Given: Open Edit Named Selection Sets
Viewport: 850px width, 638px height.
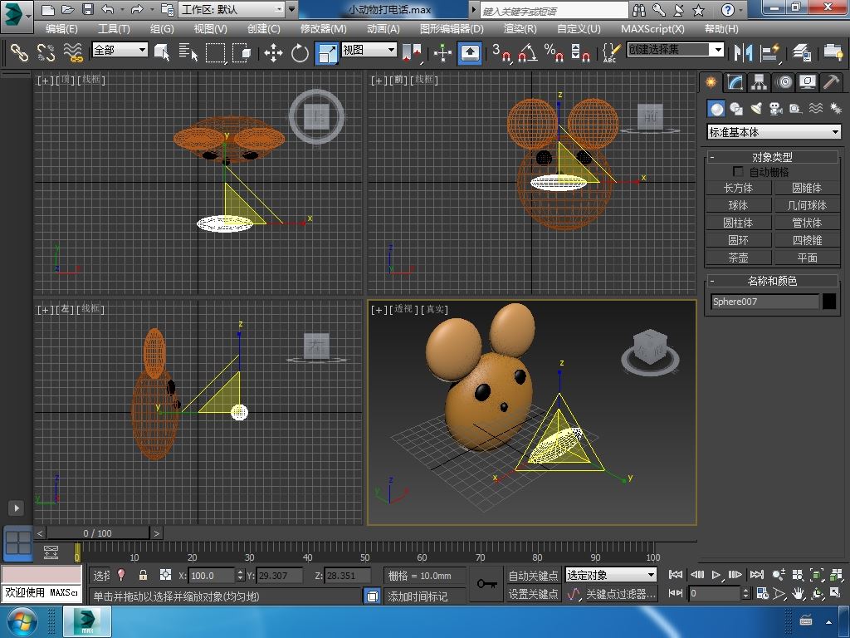Looking at the screenshot, I should pyautogui.click(x=610, y=52).
